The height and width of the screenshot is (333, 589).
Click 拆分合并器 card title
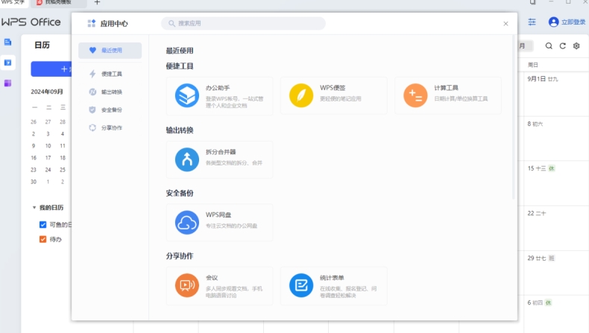(221, 152)
